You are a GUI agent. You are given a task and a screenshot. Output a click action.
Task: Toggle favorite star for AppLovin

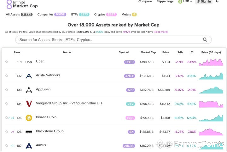click(7, 90)
